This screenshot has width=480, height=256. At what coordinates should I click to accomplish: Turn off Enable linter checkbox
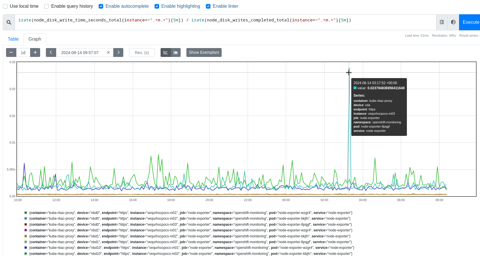[x=208, y=6]
